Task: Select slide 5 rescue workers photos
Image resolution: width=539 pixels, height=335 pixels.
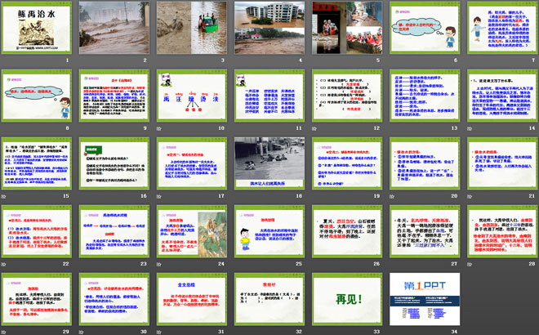Action: point(347,28)
